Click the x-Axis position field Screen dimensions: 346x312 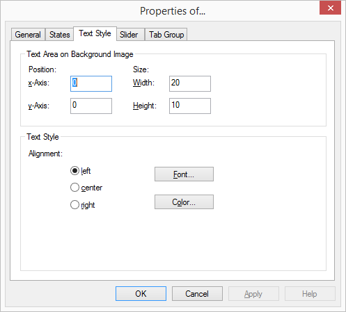pyautogui.click(x=91, y=83)
